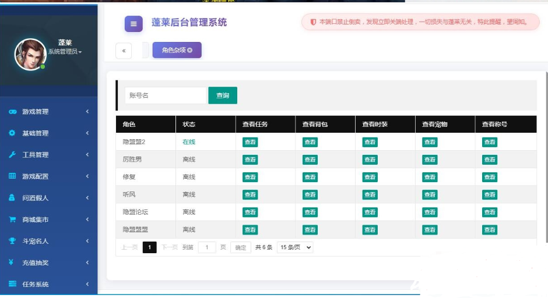Expand the 游戏管理 menu chevron

(87, 111)
